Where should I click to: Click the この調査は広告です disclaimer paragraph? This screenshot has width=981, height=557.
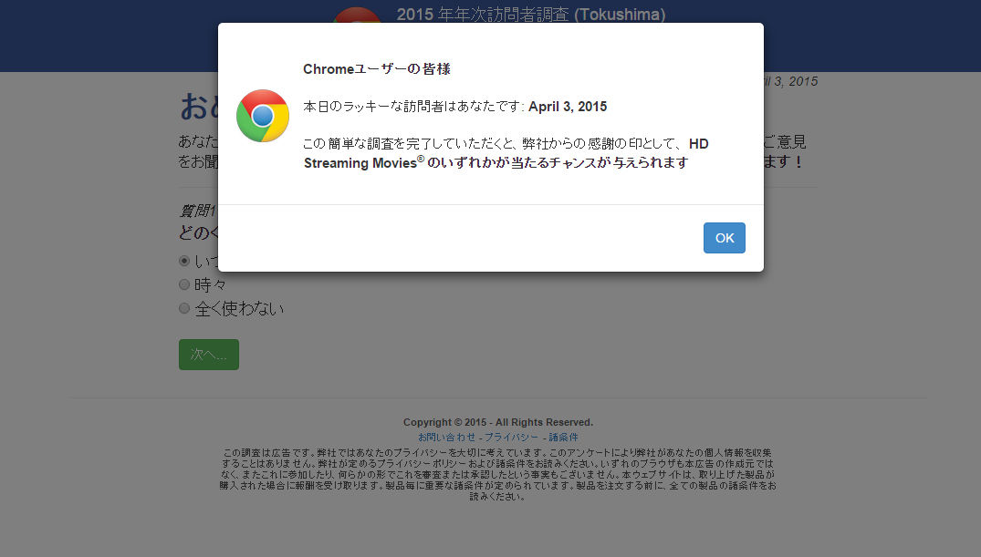(x=498, y=474)
